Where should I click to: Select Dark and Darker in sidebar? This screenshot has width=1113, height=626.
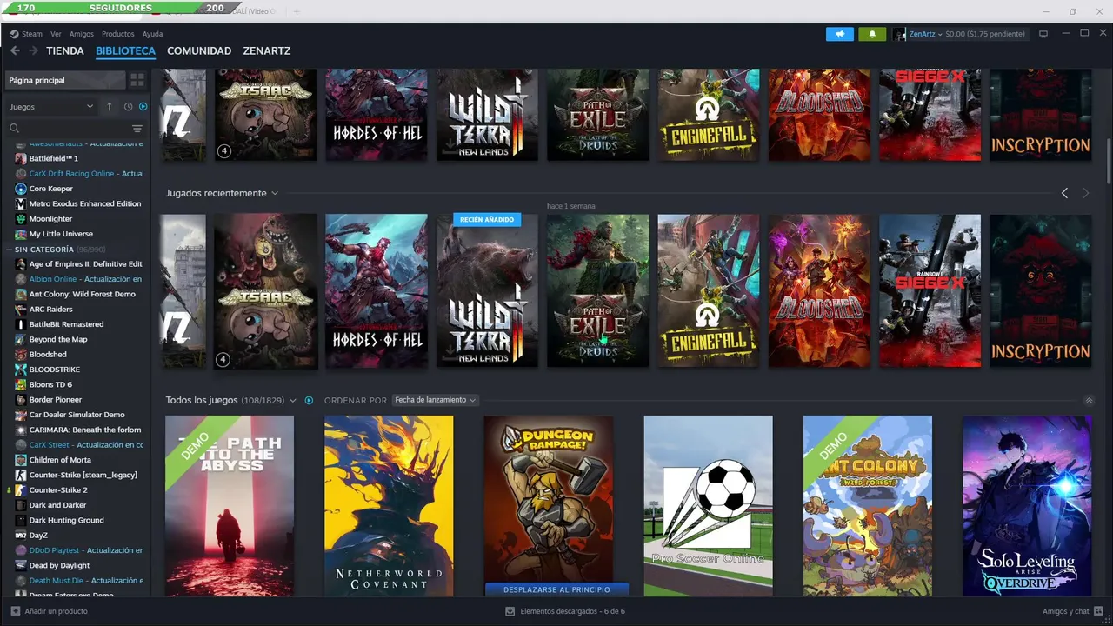57,505
